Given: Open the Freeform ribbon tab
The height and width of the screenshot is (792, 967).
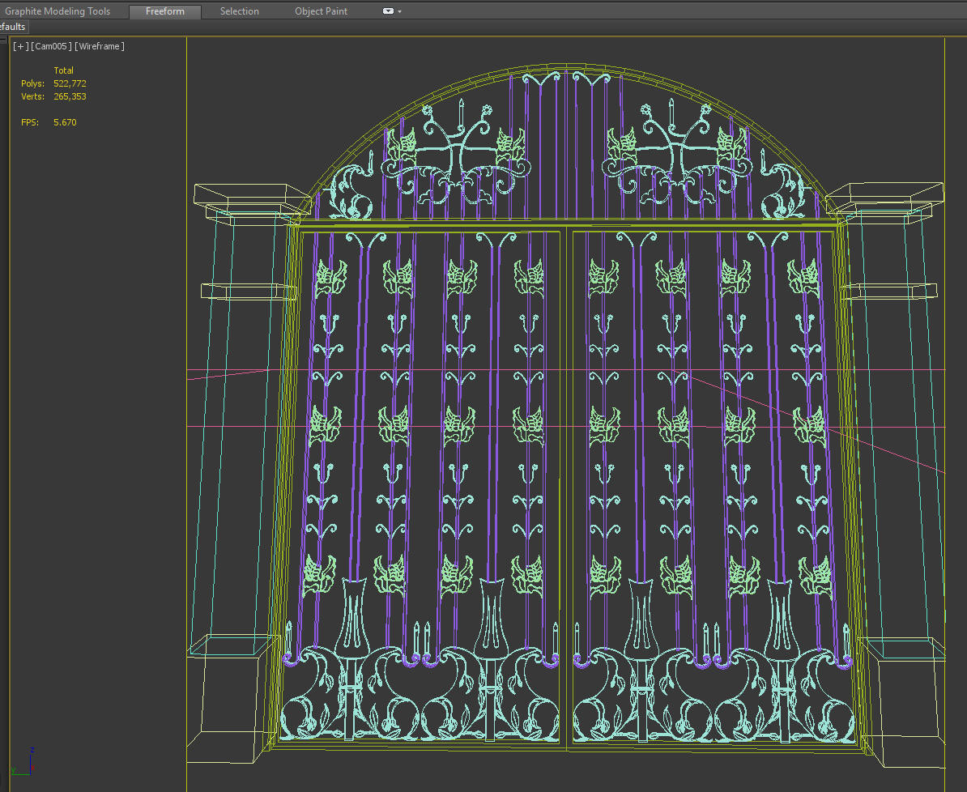Looking at the screenshot, I should (x=164, y=11).
